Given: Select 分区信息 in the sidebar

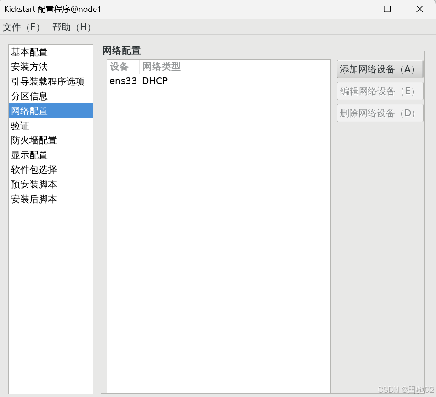Looking at the screenshot, I should point(51,96).
